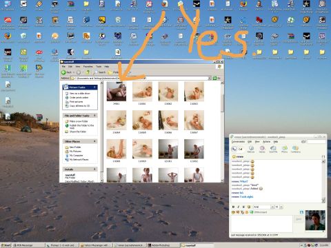This screenshot has width=331, height=248.
Task: Toggle Italic formatting in Messenger
Action: [x=238, y=207]
